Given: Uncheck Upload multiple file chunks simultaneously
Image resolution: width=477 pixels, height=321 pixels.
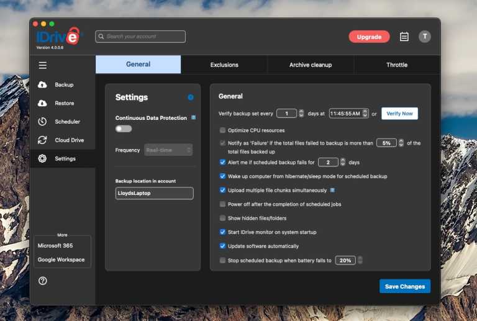Looking at the screenshot, I should click(x=223, y=190).
